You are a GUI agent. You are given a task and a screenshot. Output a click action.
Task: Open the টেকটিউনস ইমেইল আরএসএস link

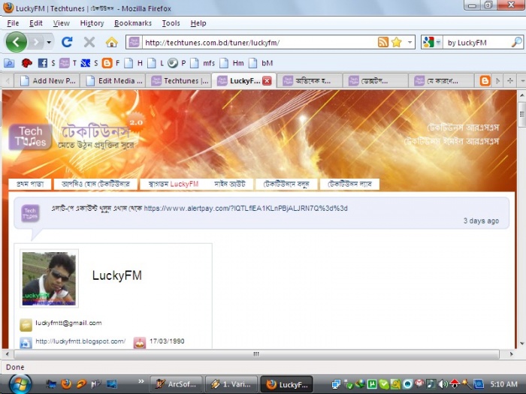click(452, 141)
